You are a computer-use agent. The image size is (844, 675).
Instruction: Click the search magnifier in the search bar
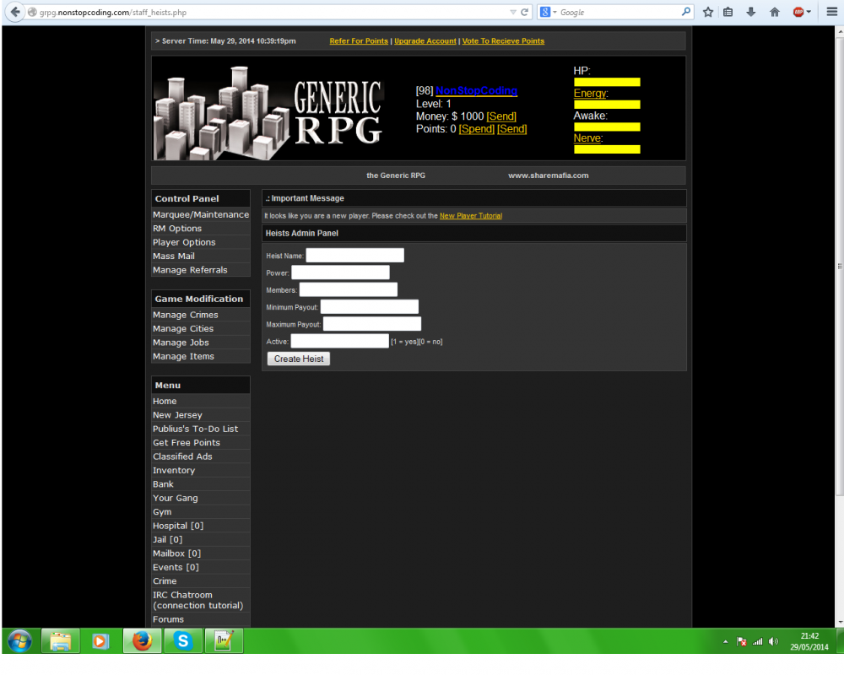[684, 12]
